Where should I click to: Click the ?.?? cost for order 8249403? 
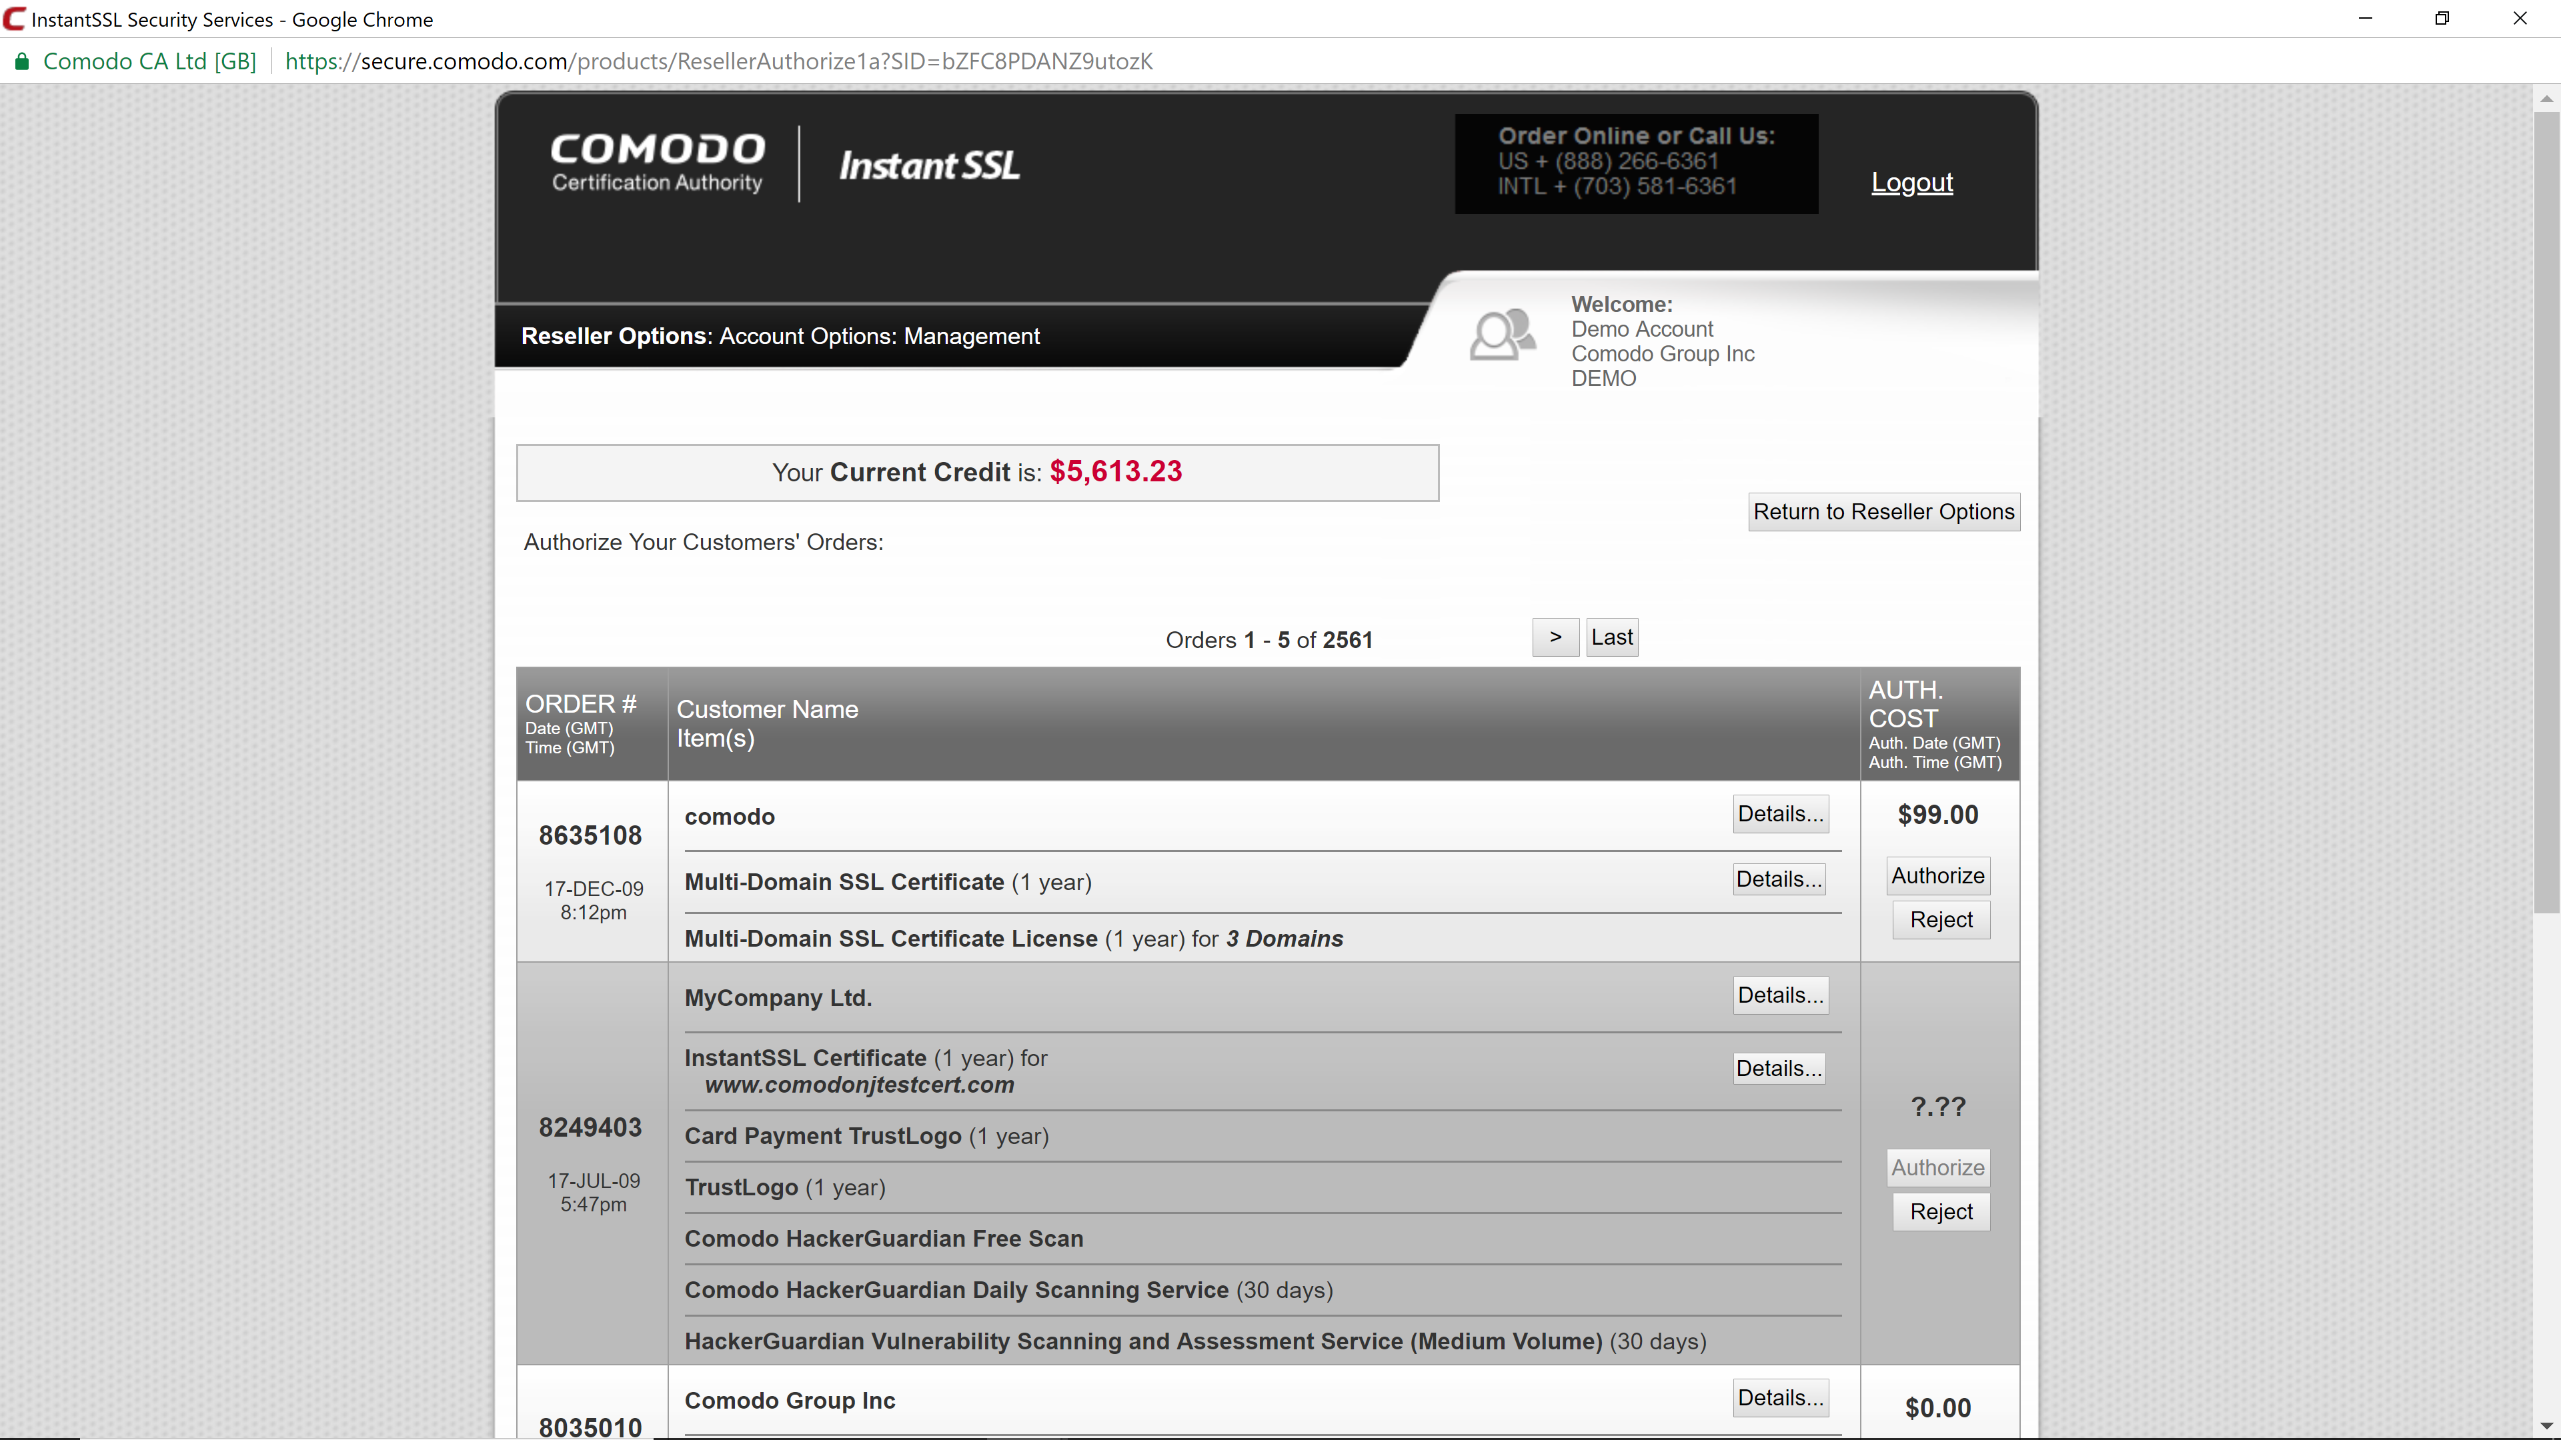(1939, 1107)
